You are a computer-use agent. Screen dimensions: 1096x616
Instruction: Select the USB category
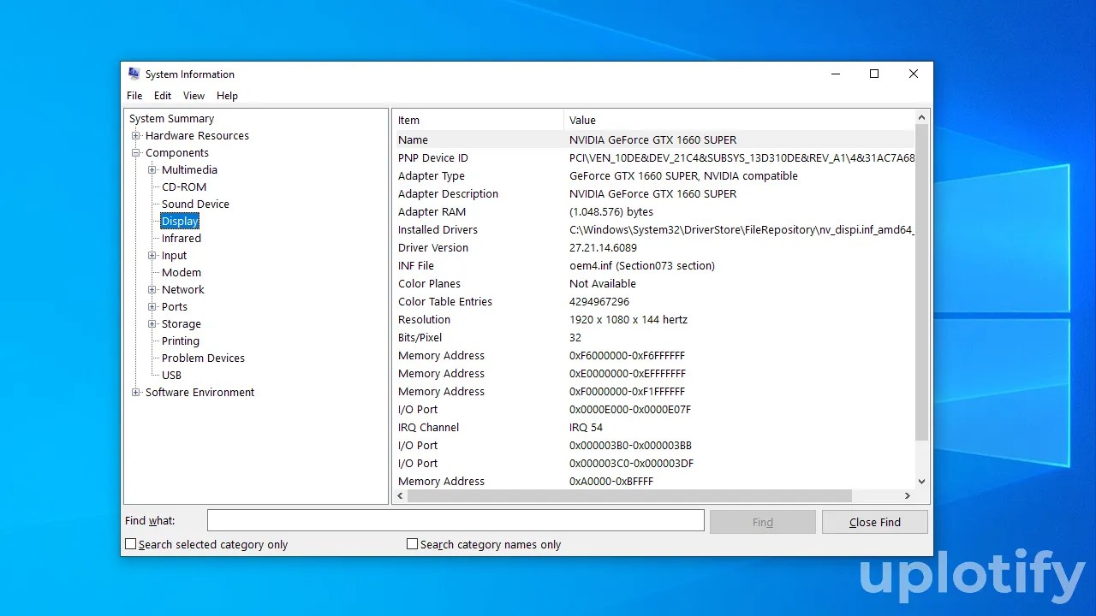click(x=171, y=376)
